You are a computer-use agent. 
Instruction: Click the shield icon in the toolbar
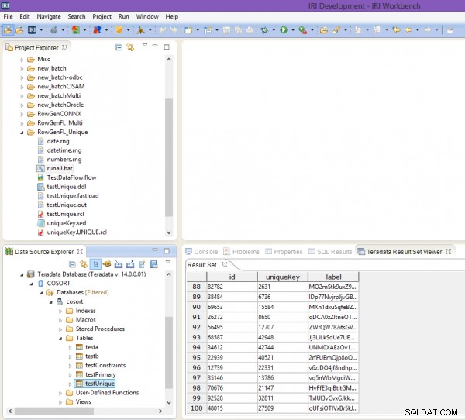[119, 29]
